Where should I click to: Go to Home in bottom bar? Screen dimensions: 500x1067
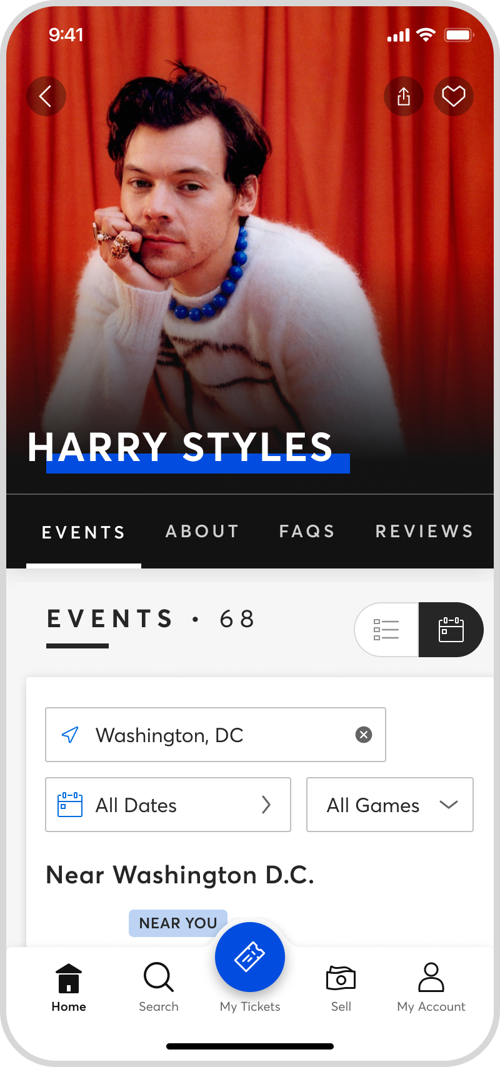click(x=69, y=987)
